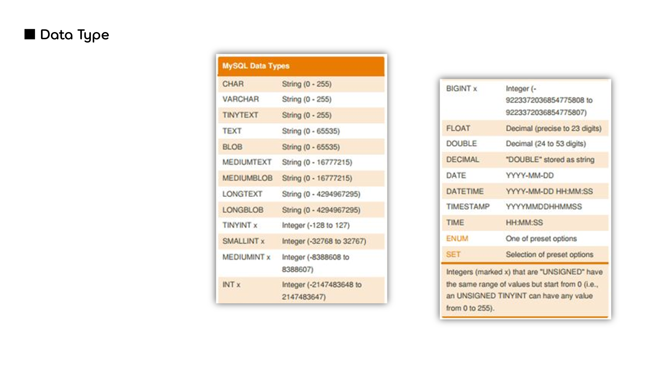Click 'String (0 - 16777215)' in MEDIUMTEXT row

[x=317, y=162]
